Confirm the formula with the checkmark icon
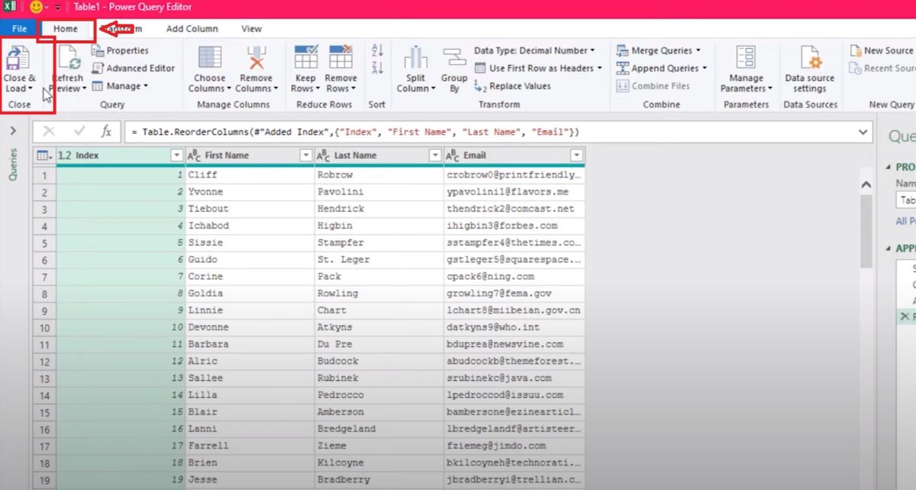The image size is (916, 490). (79, 132)
